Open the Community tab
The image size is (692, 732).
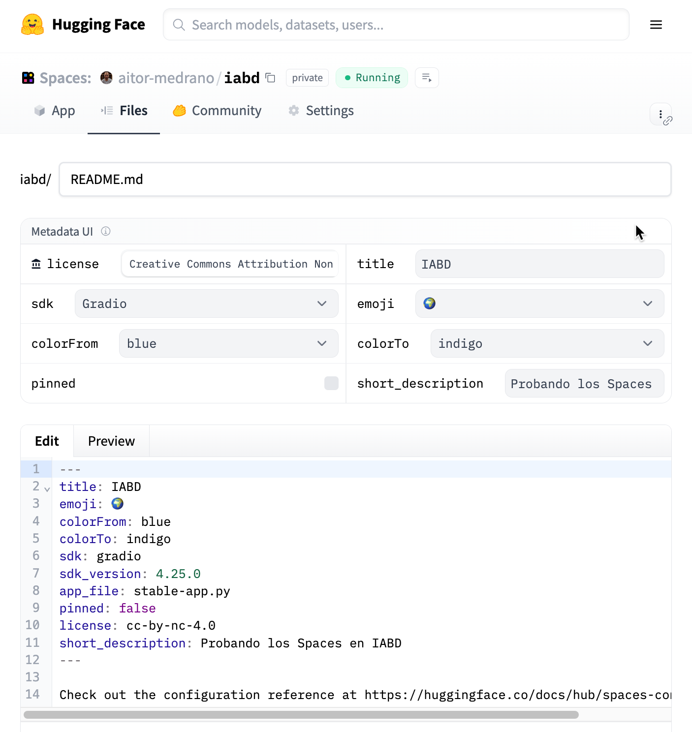[217, 111]
